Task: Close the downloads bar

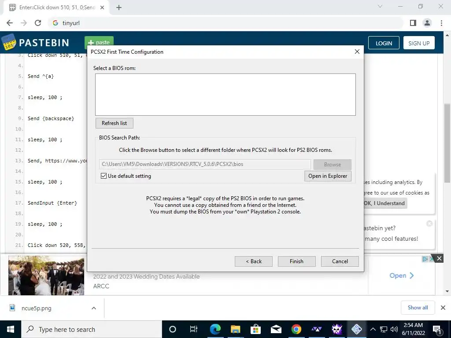Action: 443,308
